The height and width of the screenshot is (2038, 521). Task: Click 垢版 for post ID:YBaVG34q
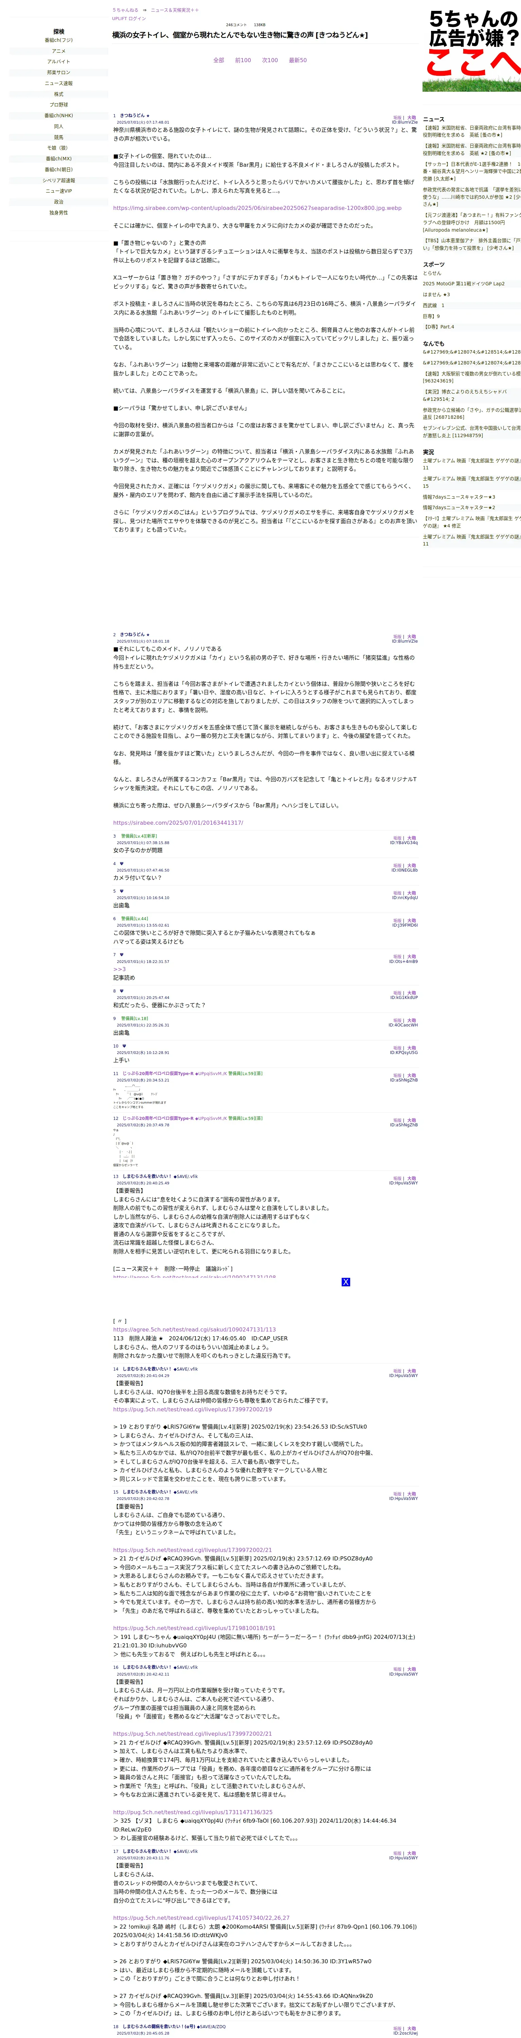[x=397, y=838]
